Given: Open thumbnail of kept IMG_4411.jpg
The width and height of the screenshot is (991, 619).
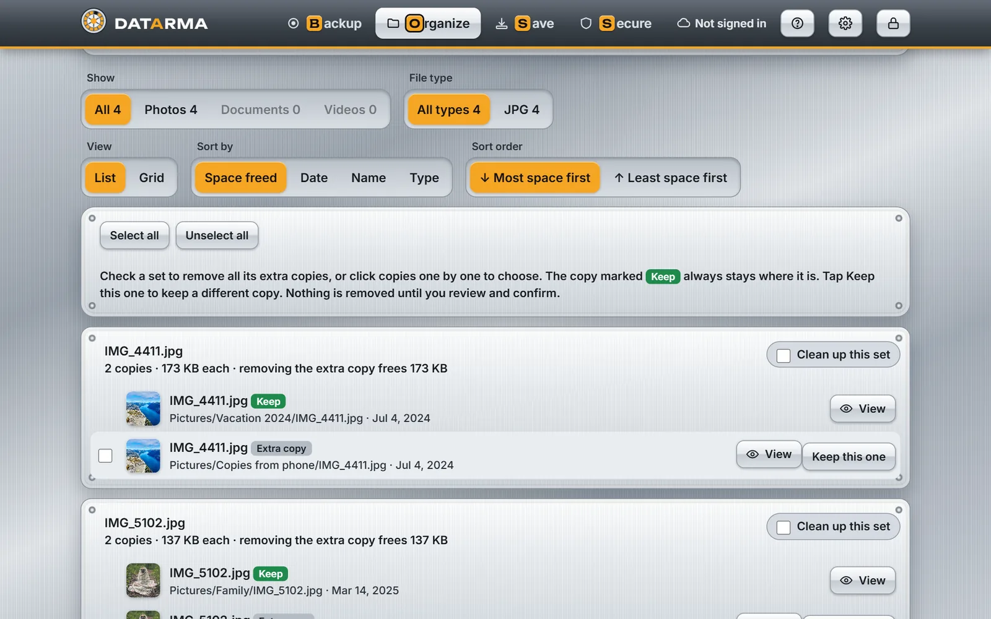Looking at the screenshot, I should (143, 409).
